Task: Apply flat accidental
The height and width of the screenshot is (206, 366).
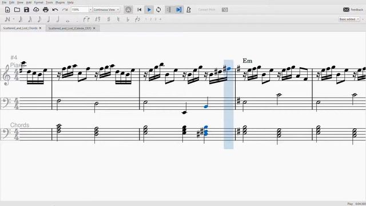Action: (x=128, y=19)
